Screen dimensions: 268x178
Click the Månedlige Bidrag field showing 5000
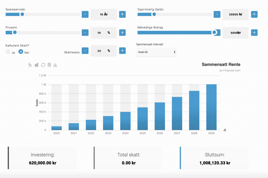[x=235, y=33]
